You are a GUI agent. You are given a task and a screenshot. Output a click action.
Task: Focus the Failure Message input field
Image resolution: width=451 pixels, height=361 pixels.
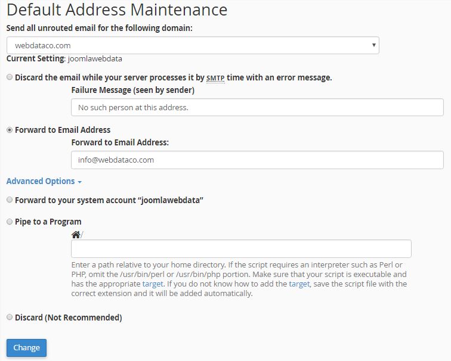click(x=257, y=107)
